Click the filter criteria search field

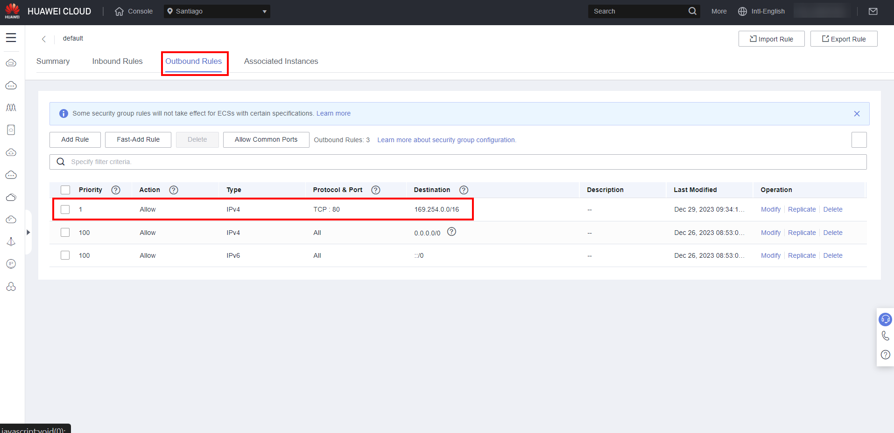pos(458,162)
